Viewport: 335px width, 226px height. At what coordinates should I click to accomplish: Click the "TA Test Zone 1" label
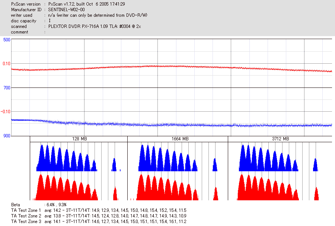[x=26, y=210]
